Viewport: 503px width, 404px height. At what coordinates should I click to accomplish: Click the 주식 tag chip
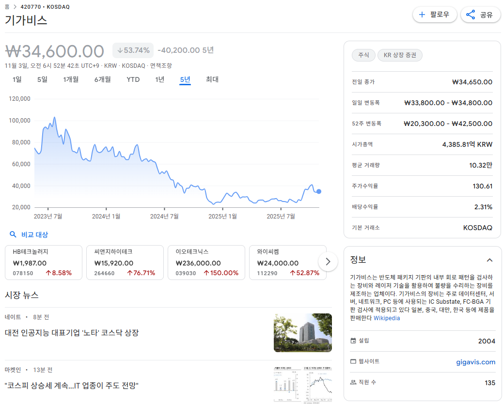point(363,55)
